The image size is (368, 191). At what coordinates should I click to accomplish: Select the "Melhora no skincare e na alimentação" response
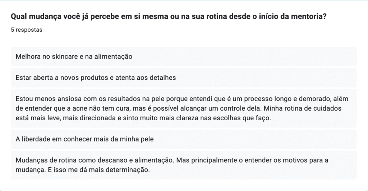point(74,57)
